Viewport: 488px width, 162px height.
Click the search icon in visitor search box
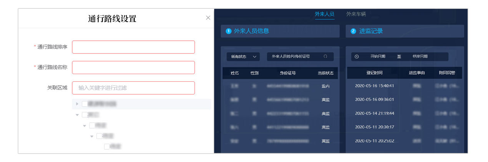(x=325, y=56)
